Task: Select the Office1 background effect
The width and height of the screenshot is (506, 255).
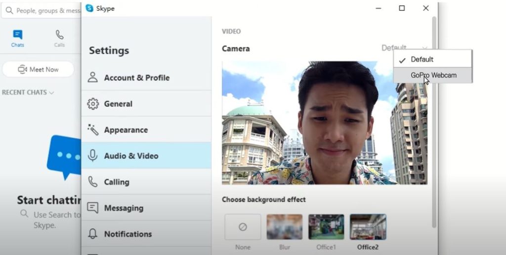Action: (326, 227)
